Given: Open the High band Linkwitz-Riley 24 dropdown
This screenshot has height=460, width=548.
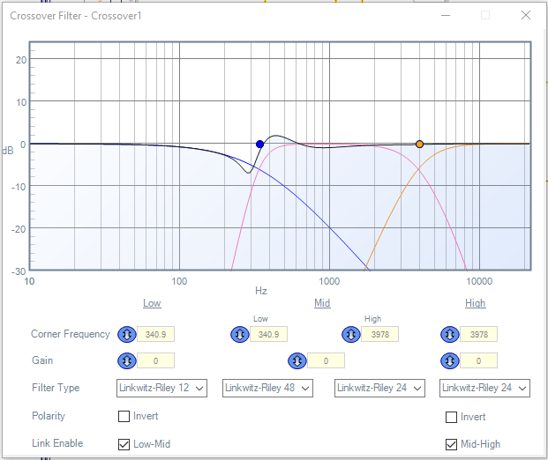Looking at the screenshot, I should pos(484,389).
